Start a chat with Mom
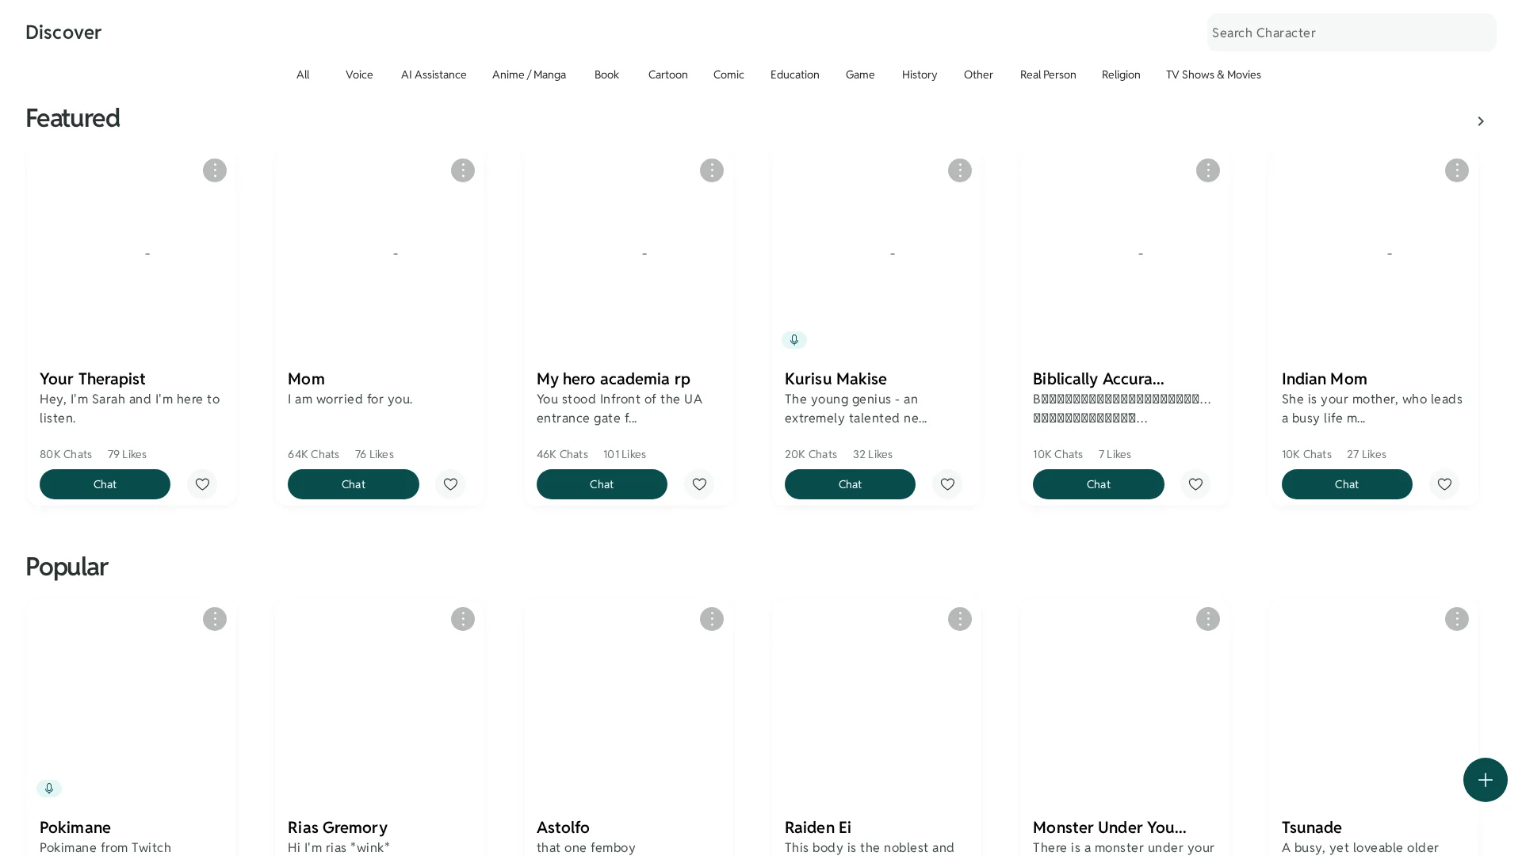1522x856 pixels. 353,484
